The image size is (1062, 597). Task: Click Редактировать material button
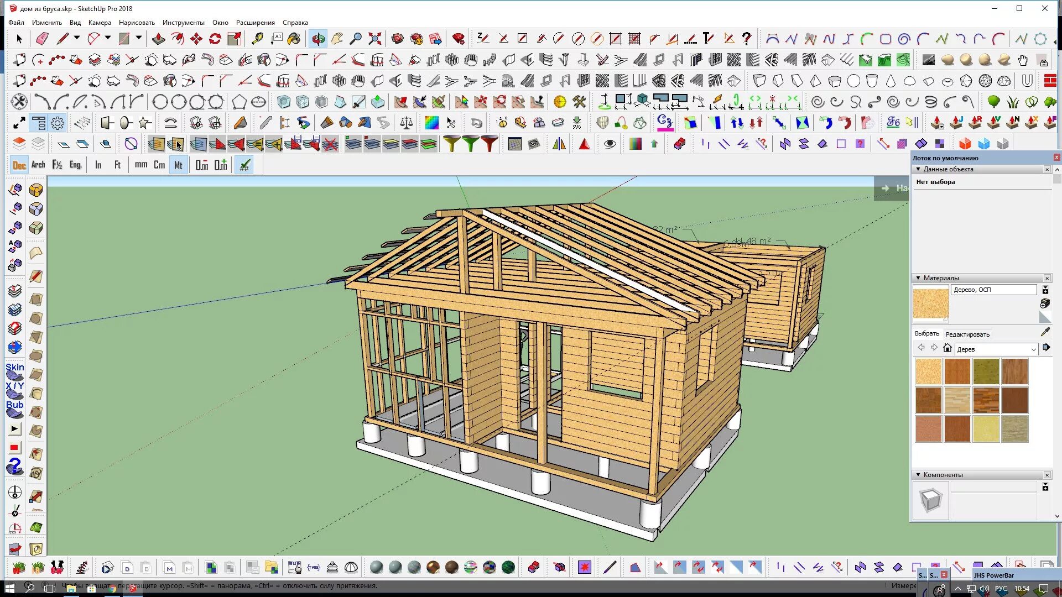(966, 334)
